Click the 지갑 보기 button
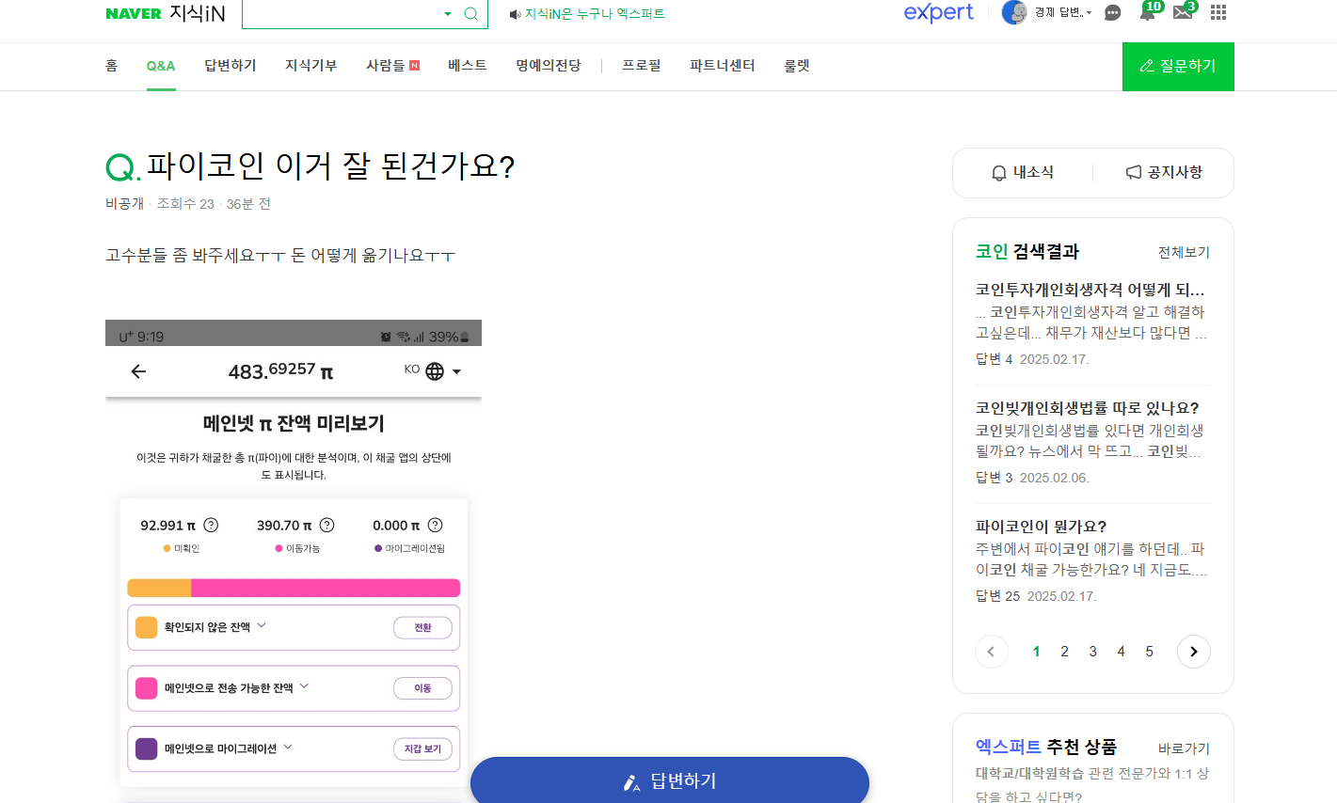 (x=422, y=748)
